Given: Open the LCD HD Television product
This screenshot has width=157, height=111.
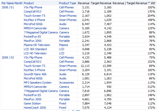Looking at the screenshot, I should 35,53.
